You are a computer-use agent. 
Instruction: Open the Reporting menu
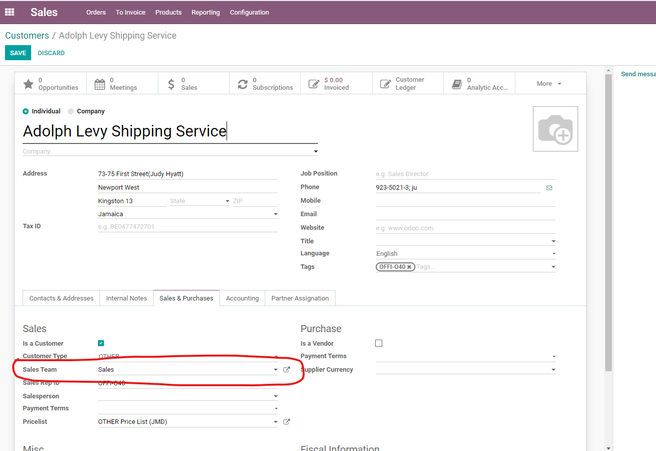pos(205,12)
